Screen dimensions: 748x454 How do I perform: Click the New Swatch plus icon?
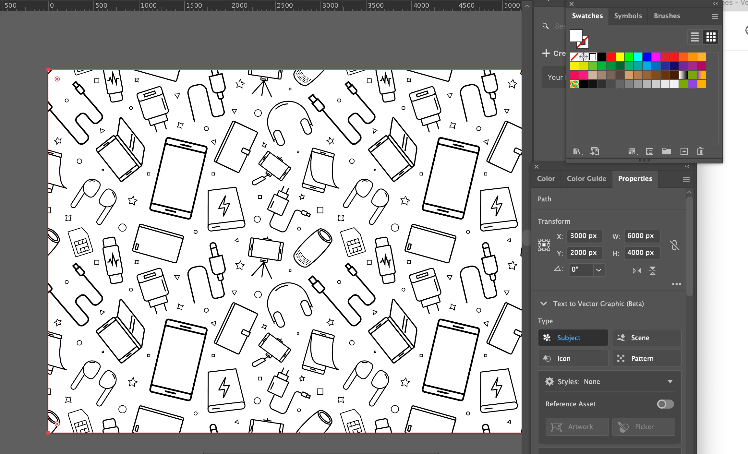click(x=684, y=151)
